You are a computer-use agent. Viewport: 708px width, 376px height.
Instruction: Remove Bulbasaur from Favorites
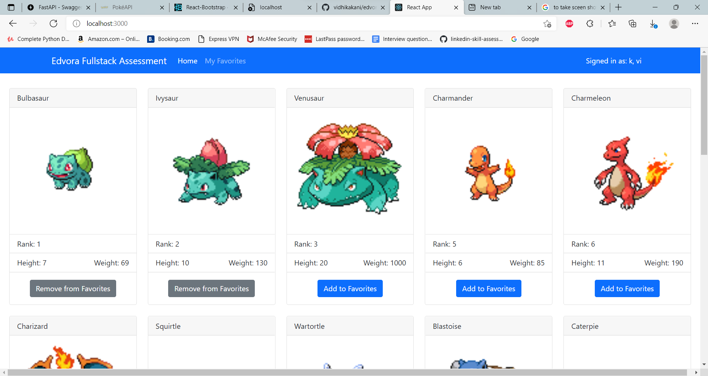[73, 288]
